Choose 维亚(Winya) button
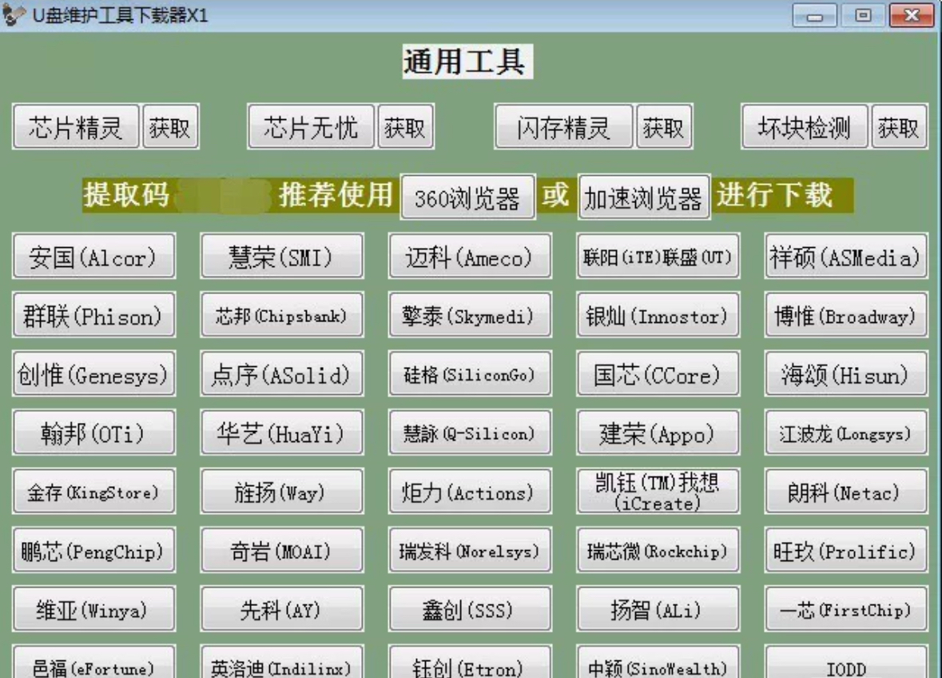This screenshot has height=678, width=942. [93, 609]
